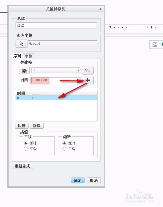This screenshot has width=163, height=207.
Task: Click the 参考主体 field showing Ground
Action: (x=63, y=43)
